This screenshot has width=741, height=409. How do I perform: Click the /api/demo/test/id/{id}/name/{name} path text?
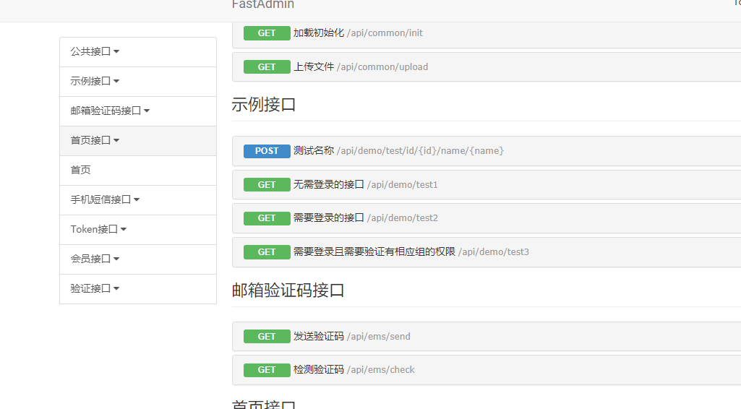pyautogui.click(x=420, y=151)
